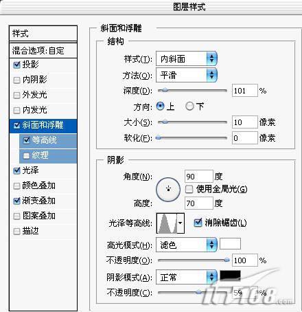
Task: Uncheck the 斜面和浮雕 bevel checkbox
Action: (16, 125)
